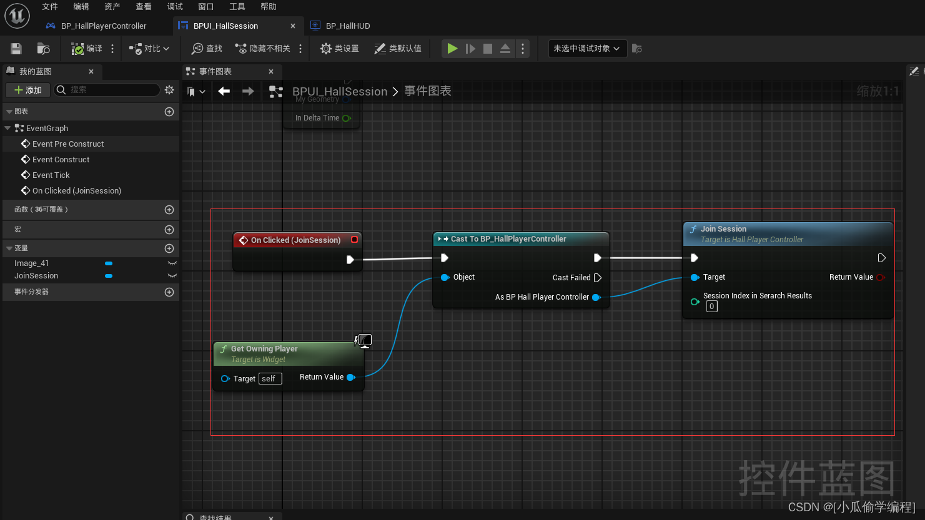Open the 资产 menu

coord(112,6)
